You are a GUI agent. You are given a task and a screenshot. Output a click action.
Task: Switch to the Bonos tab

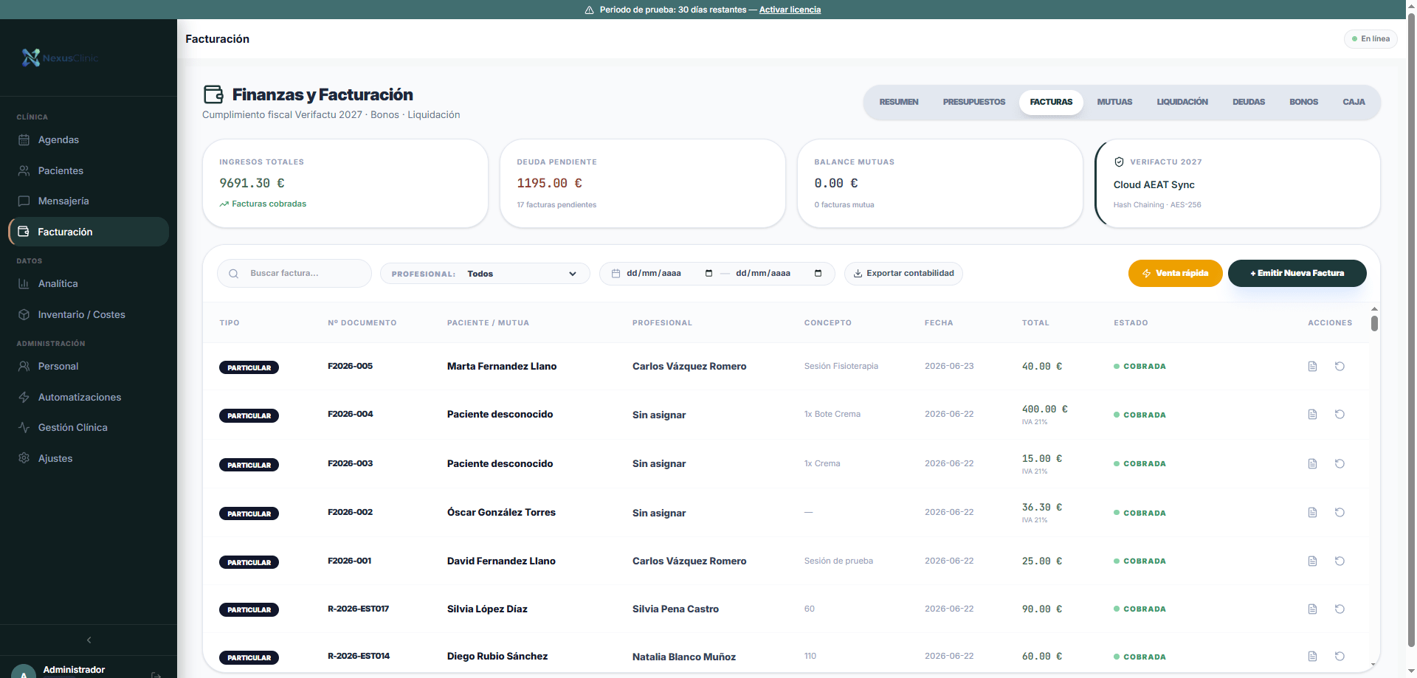click(x=1303, y=102)
